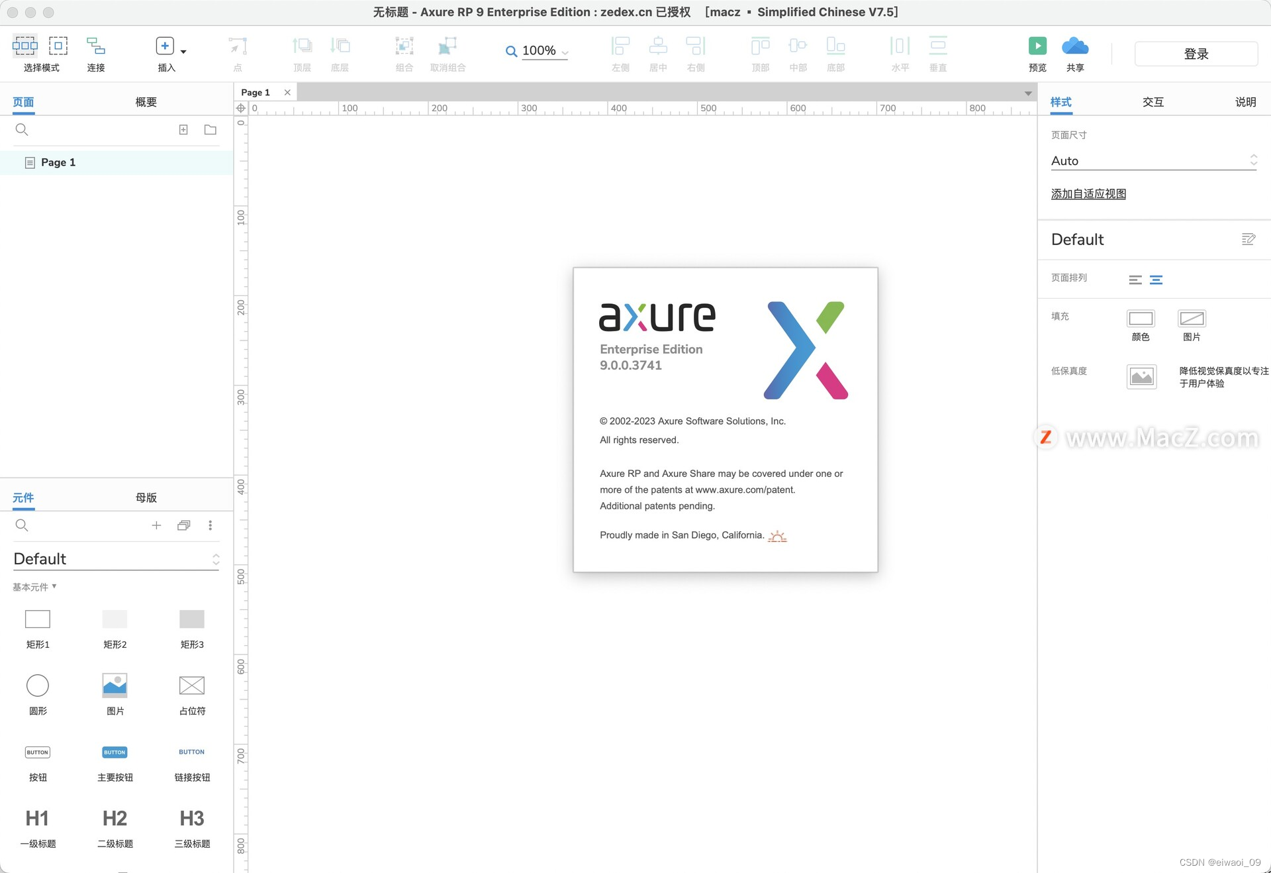1271x873 pixels.
Task: Toggle centered page arrangement in 页面排列
Action: pyautogui.click(x=1156, y=279)
